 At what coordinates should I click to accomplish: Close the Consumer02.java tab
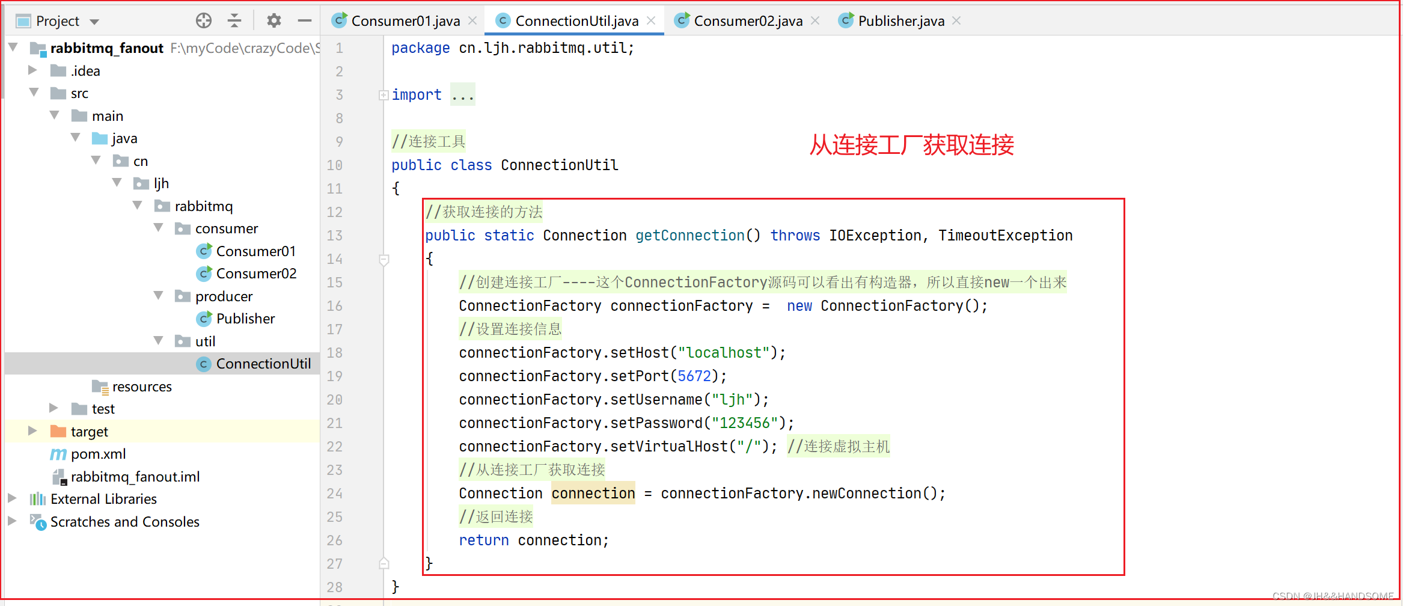pos(815,21)
